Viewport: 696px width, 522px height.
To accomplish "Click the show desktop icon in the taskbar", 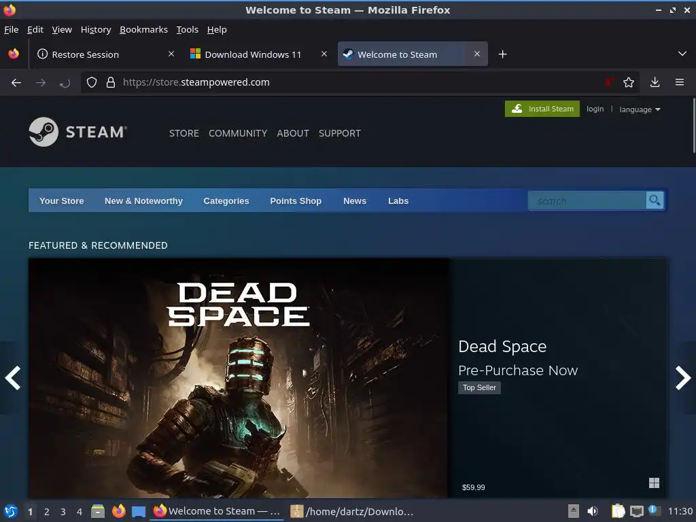I will point(139,512).
